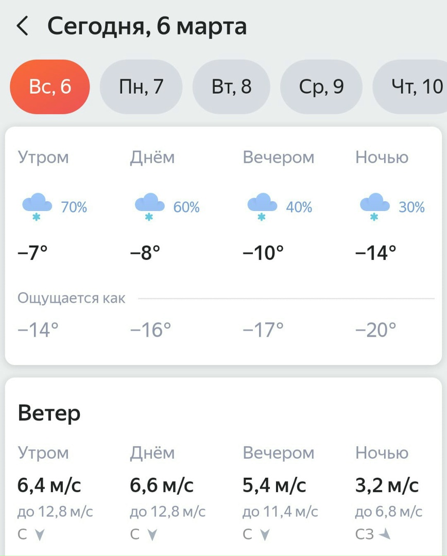Tap the Ветер section heading
The height and width of the screenshot is (556, 447).
point(49,413)
